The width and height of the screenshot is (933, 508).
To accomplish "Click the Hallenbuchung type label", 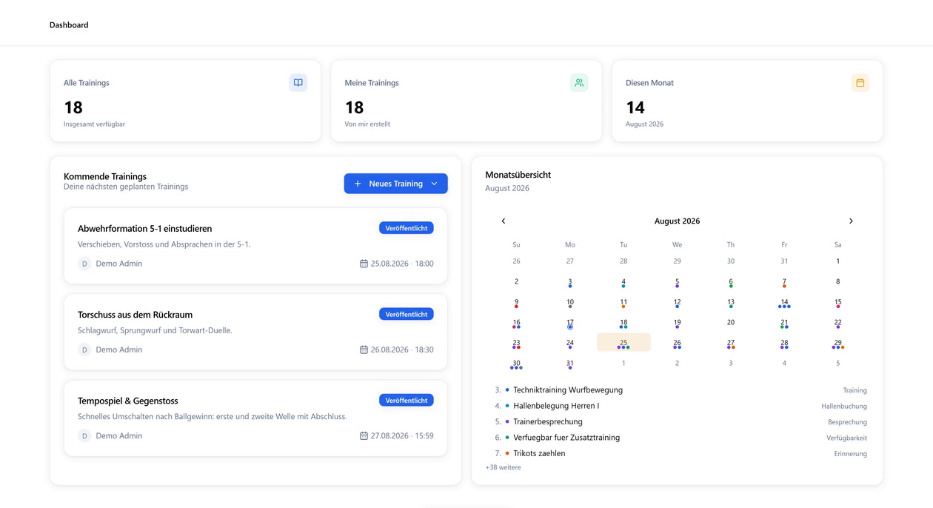I will click(844, 406).
